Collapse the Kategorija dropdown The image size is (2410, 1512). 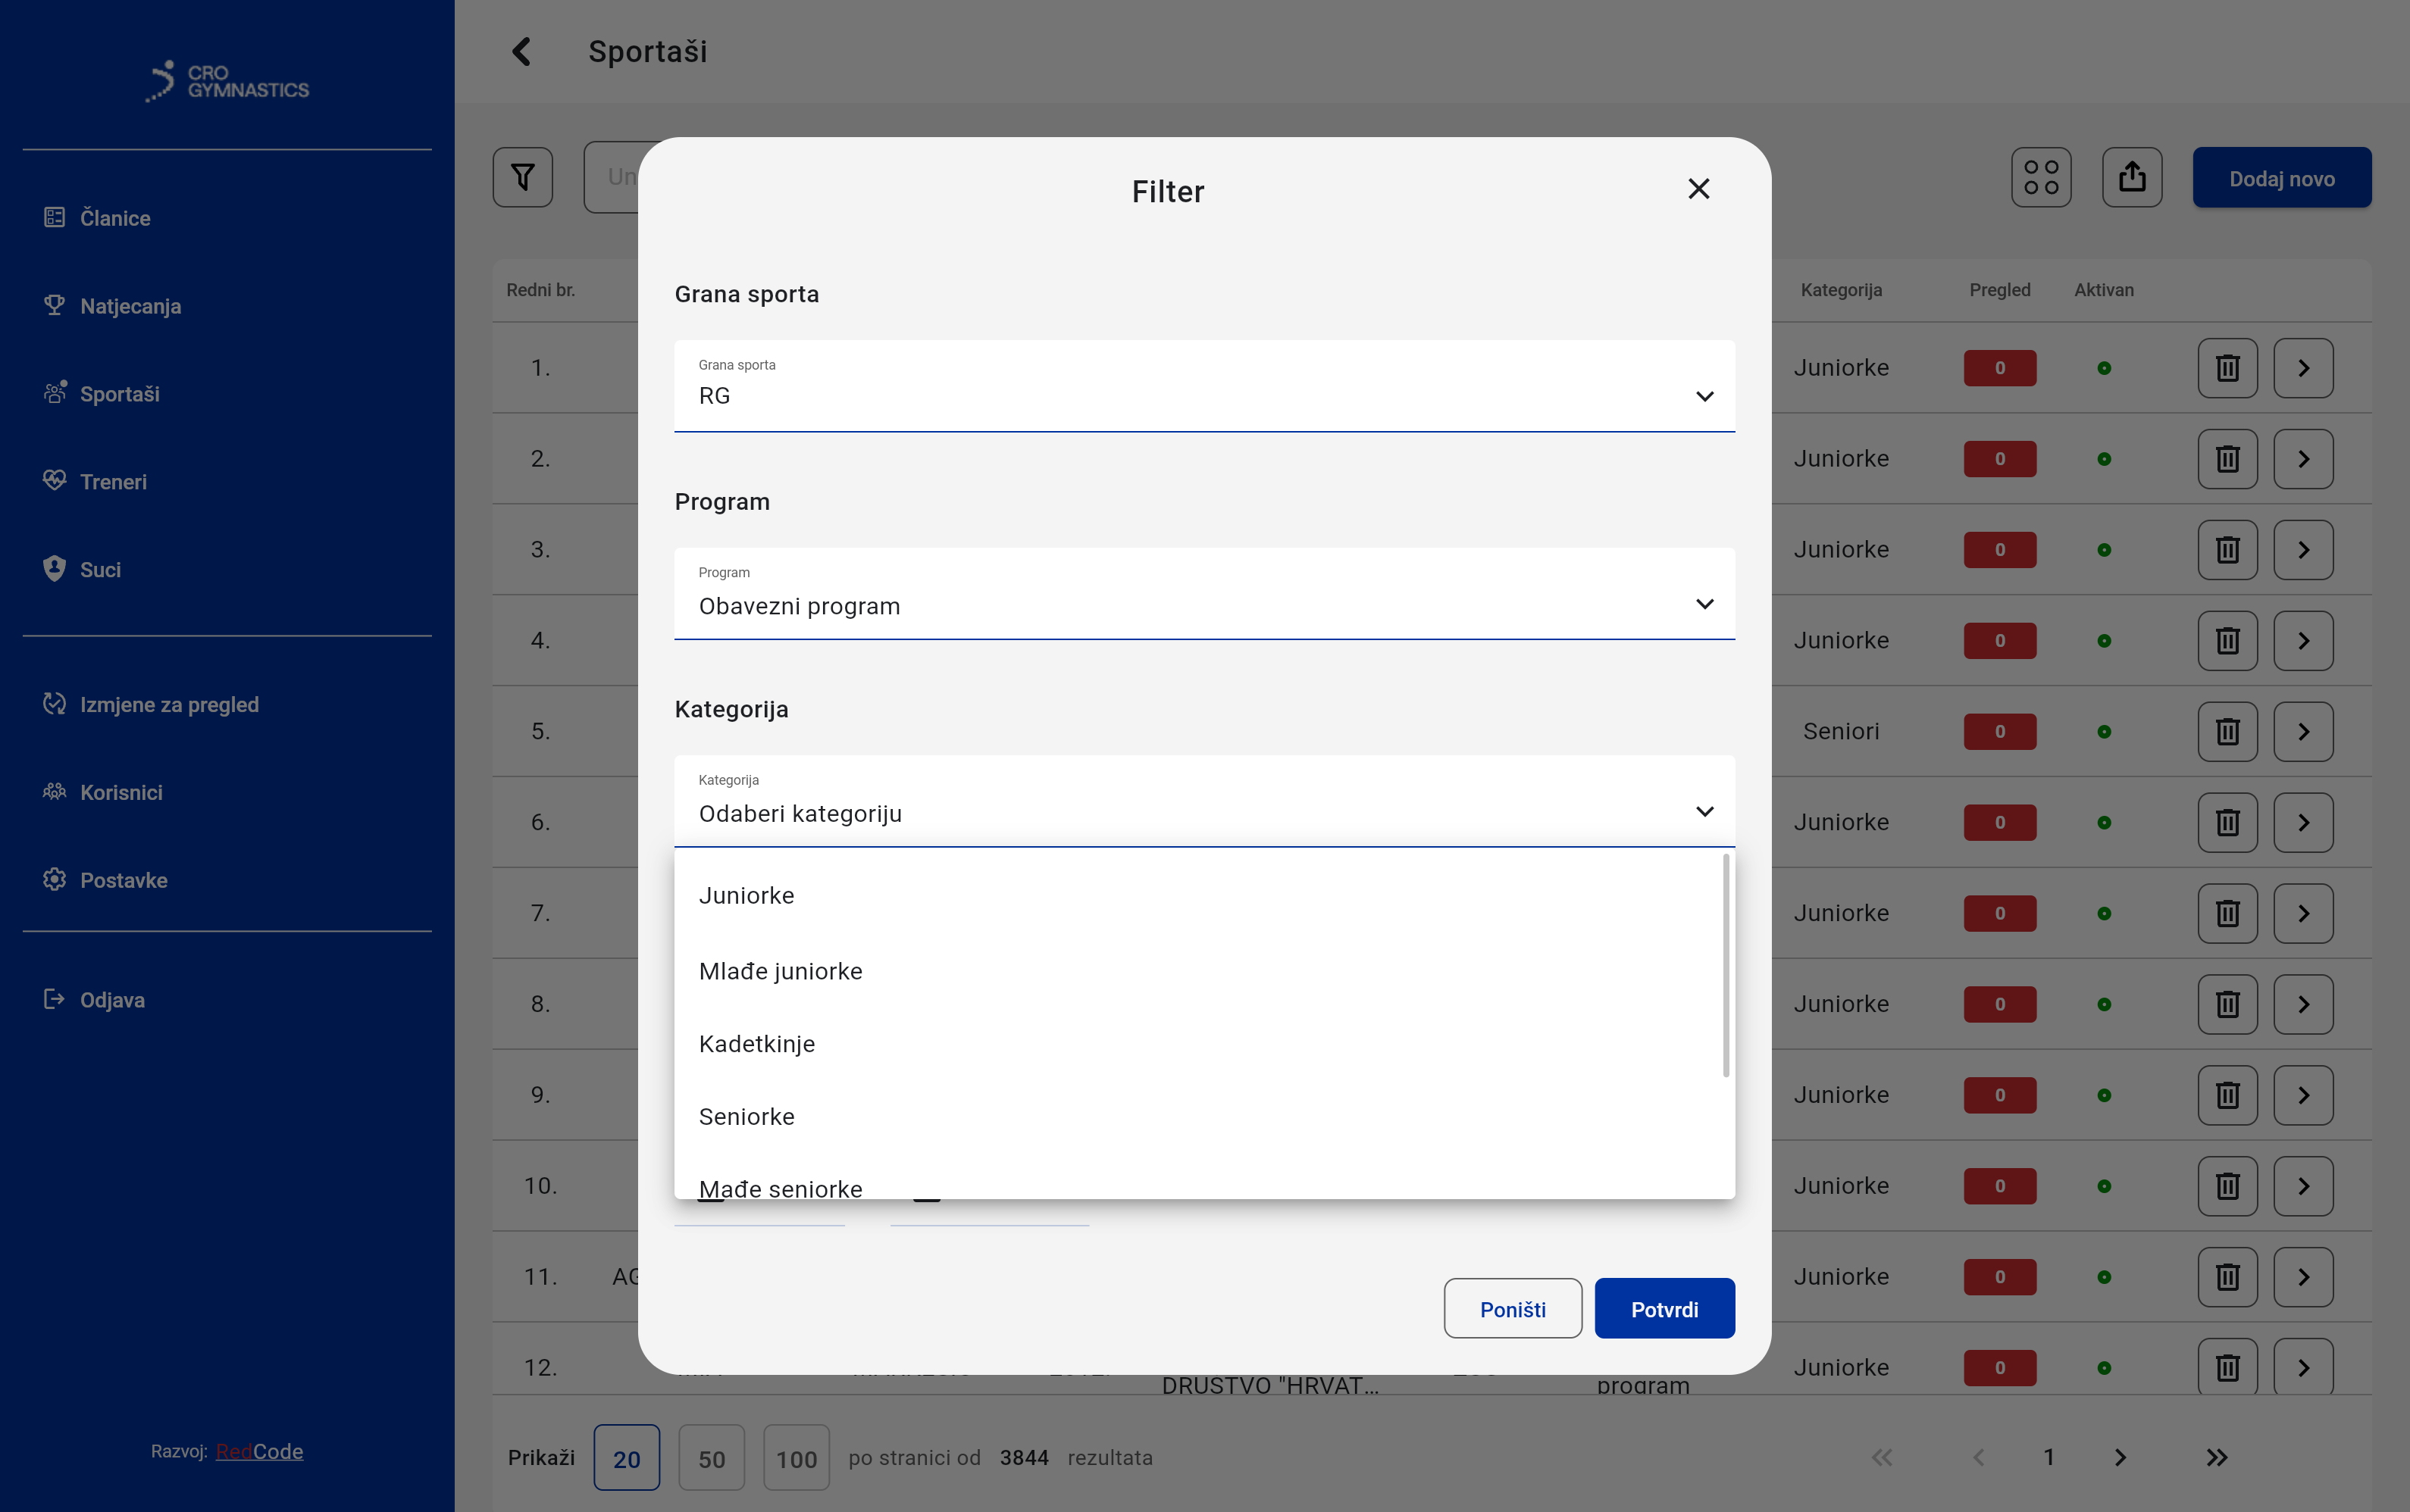pyautogui.click(x=1704, y=811)
